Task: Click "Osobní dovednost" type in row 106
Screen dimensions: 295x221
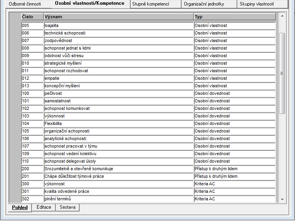Action: 235,138
